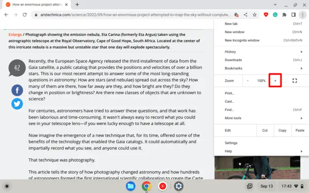Choose New Incognito window

261,41
